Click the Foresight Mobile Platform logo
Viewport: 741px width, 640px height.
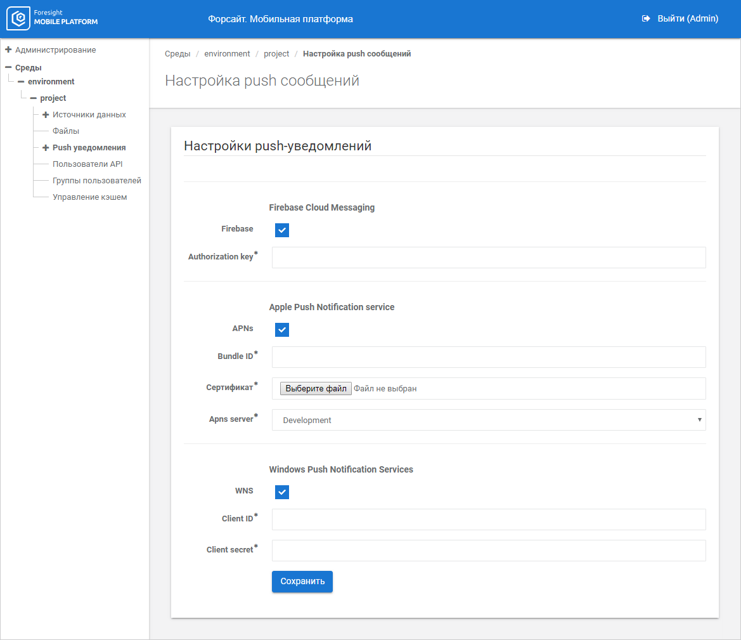[x=52, y=18]
